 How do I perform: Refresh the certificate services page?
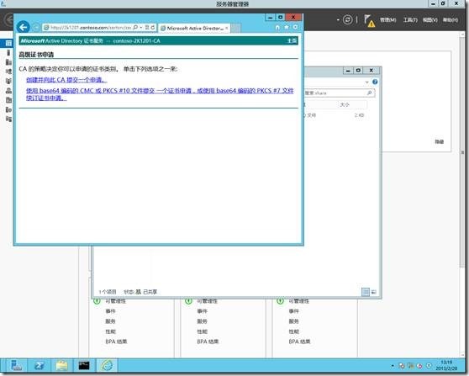(x=153, y=28)
